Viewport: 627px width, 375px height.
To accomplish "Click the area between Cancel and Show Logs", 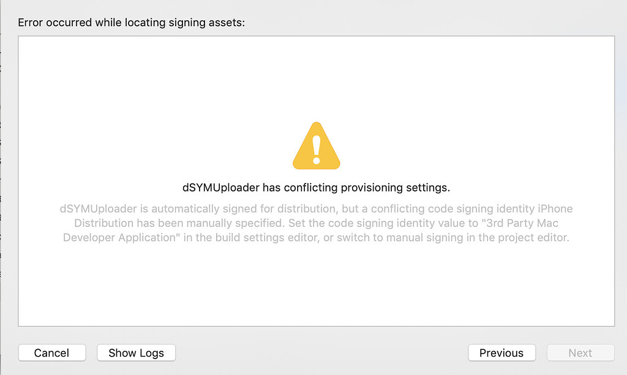I will [91, 352].
